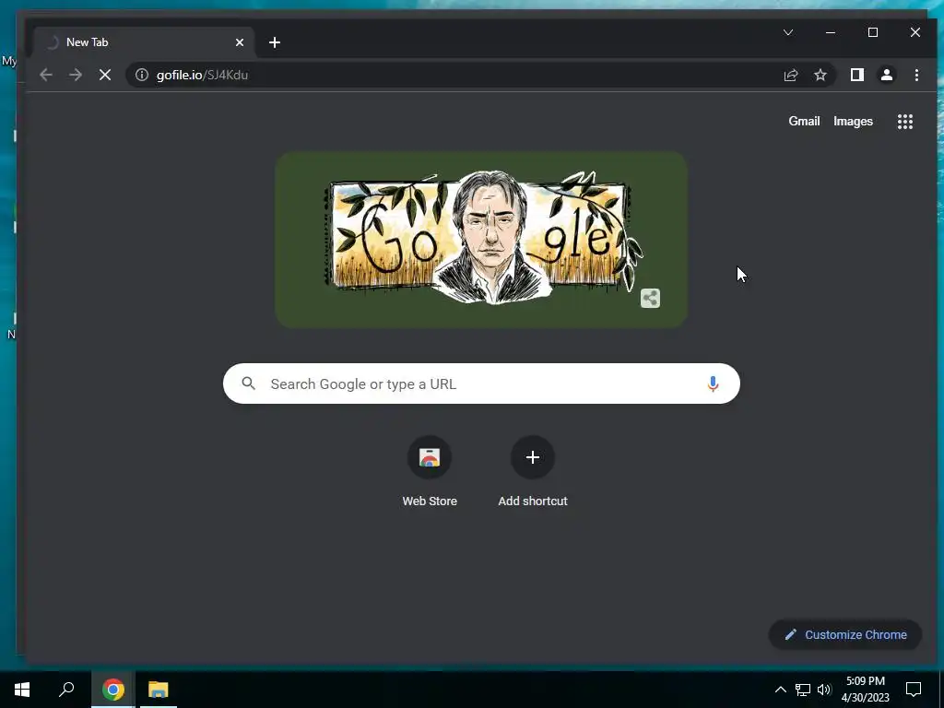Open File Explorer from the taskbar
Image resolution: width=944 pixels, height=708 pixels.
tap(159, 690)
